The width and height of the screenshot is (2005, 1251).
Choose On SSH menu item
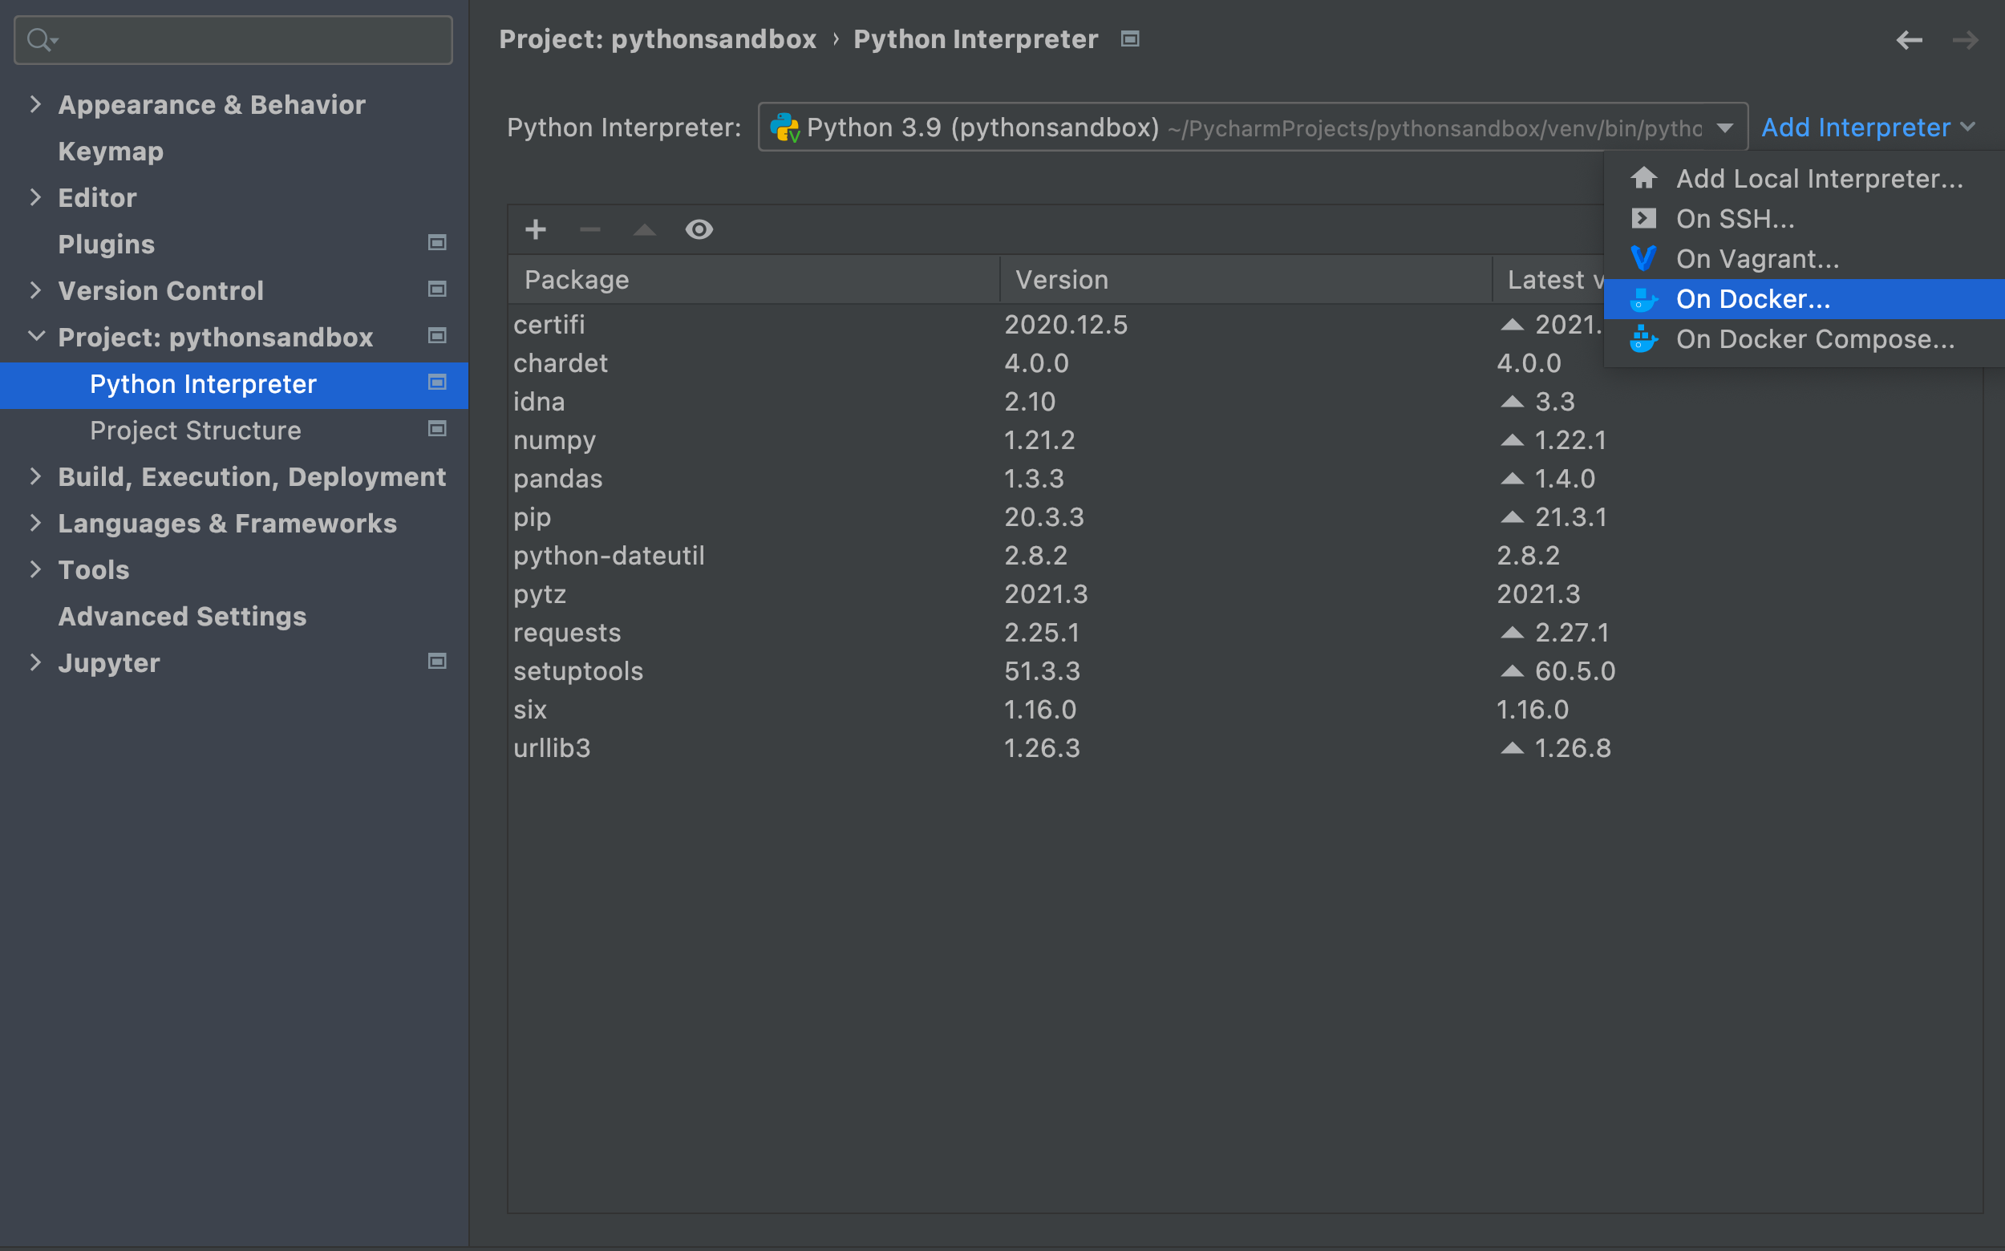pyautogui.click(x=1804, y=218)
